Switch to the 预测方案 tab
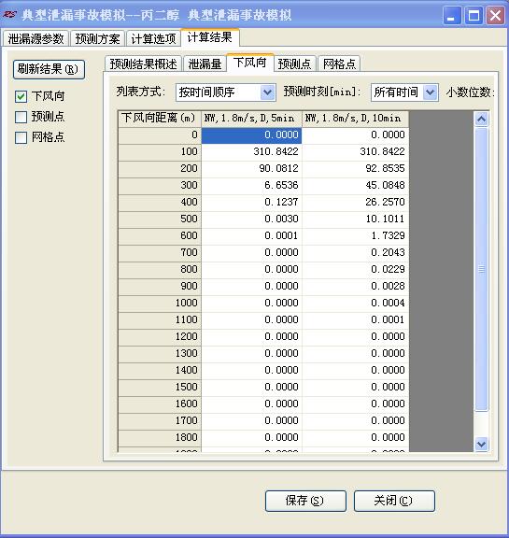 click(97, 38)
